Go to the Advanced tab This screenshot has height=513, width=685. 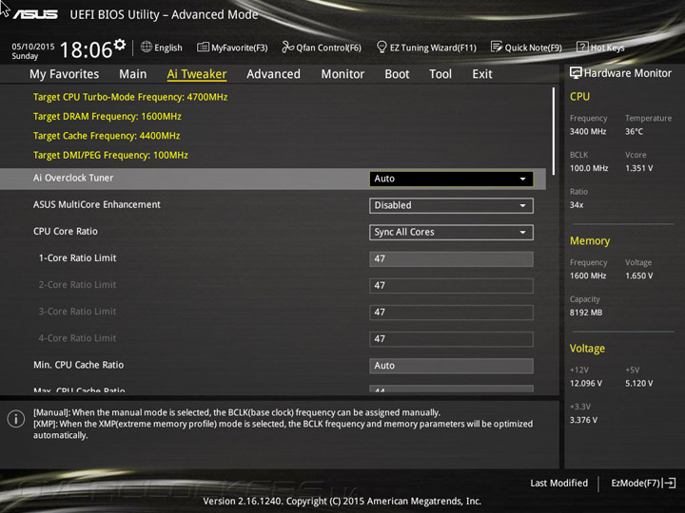[x=273, y=74]
